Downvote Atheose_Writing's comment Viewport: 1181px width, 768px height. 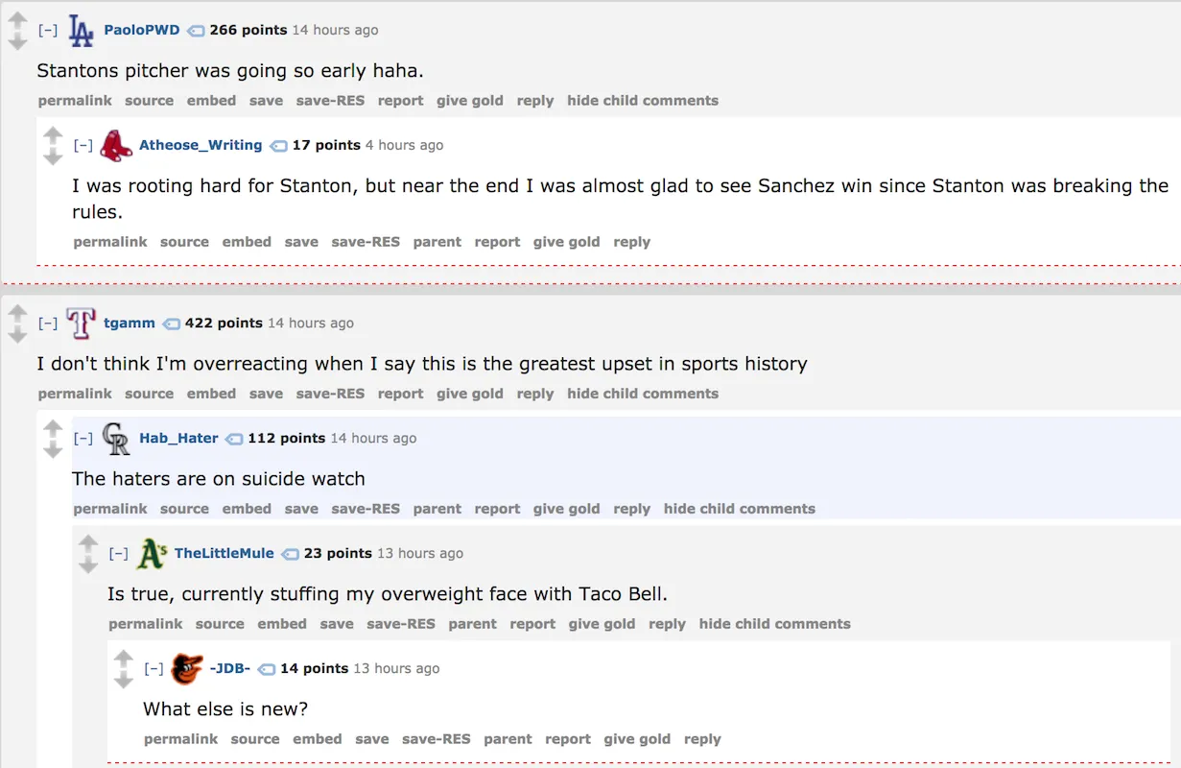(x=53, y=156)
